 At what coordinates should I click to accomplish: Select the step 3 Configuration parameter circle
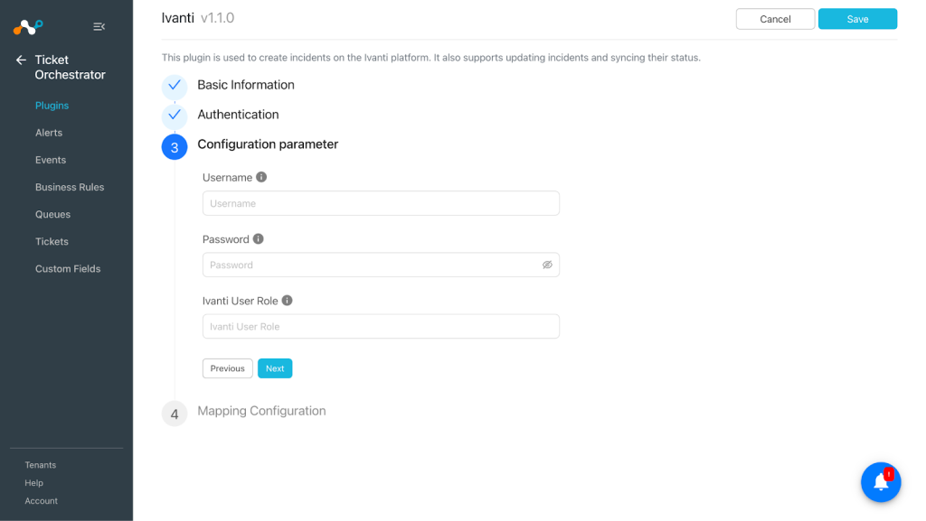175,147
